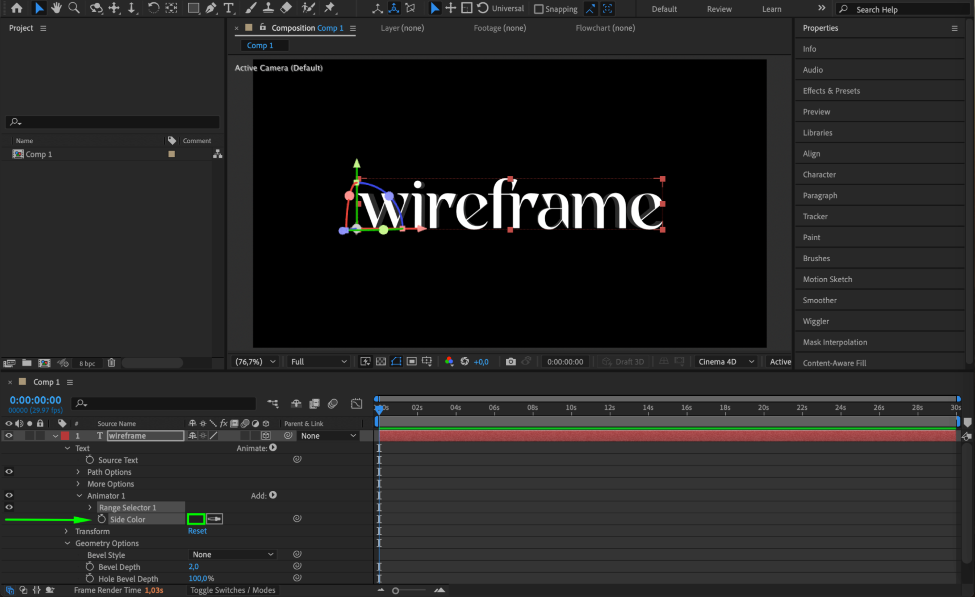Toggle Animator 1 visibility eye
The height and width of the screenshot is (597, 975).
tap(9, 495)
